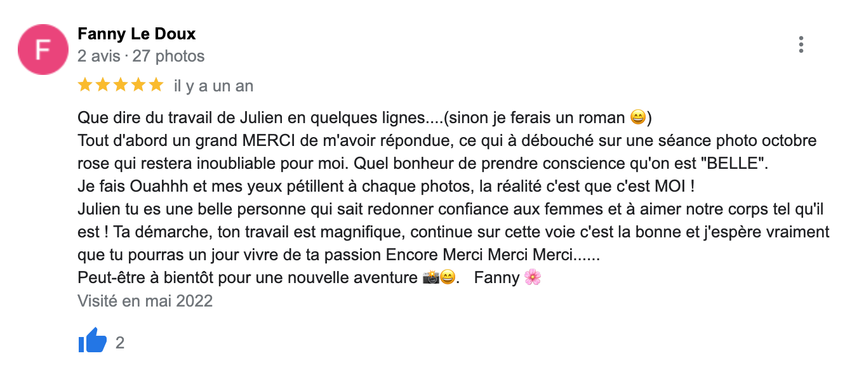Click the flower emoji after Fanny's name
This screenshot has height=377, width=852.
click(534, 277)
